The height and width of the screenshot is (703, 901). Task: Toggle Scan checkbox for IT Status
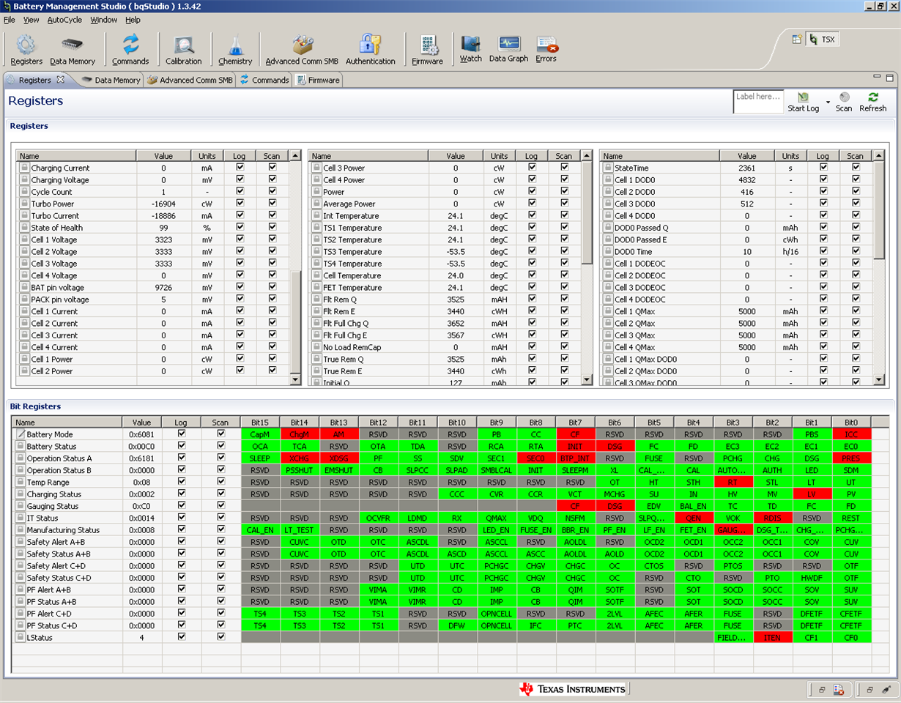(221, 517)
